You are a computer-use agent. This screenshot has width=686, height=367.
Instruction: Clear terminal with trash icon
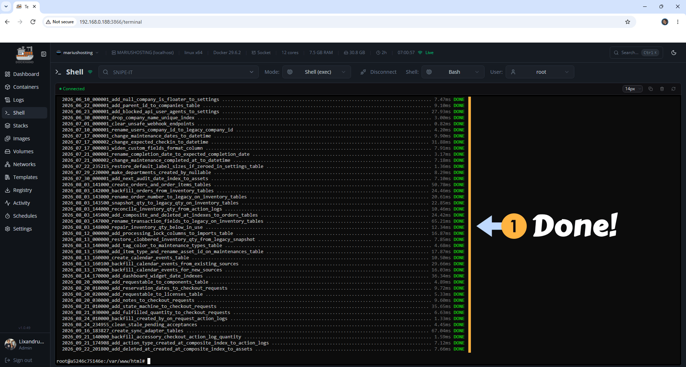coord(662,89)
